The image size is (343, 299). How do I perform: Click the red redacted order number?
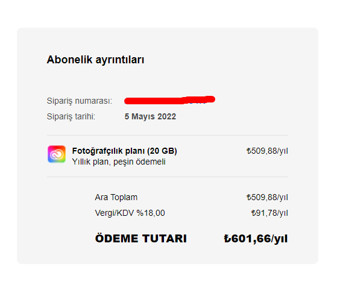tap(169, 100)
